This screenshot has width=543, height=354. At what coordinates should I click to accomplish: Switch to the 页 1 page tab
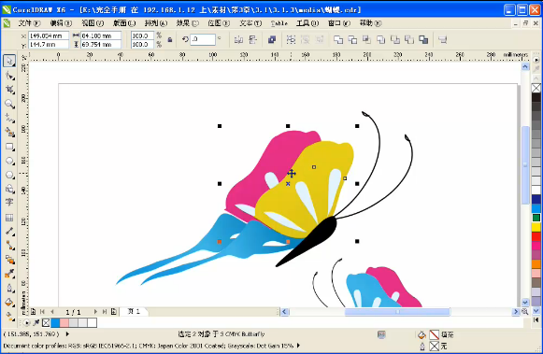click(134, 312)
